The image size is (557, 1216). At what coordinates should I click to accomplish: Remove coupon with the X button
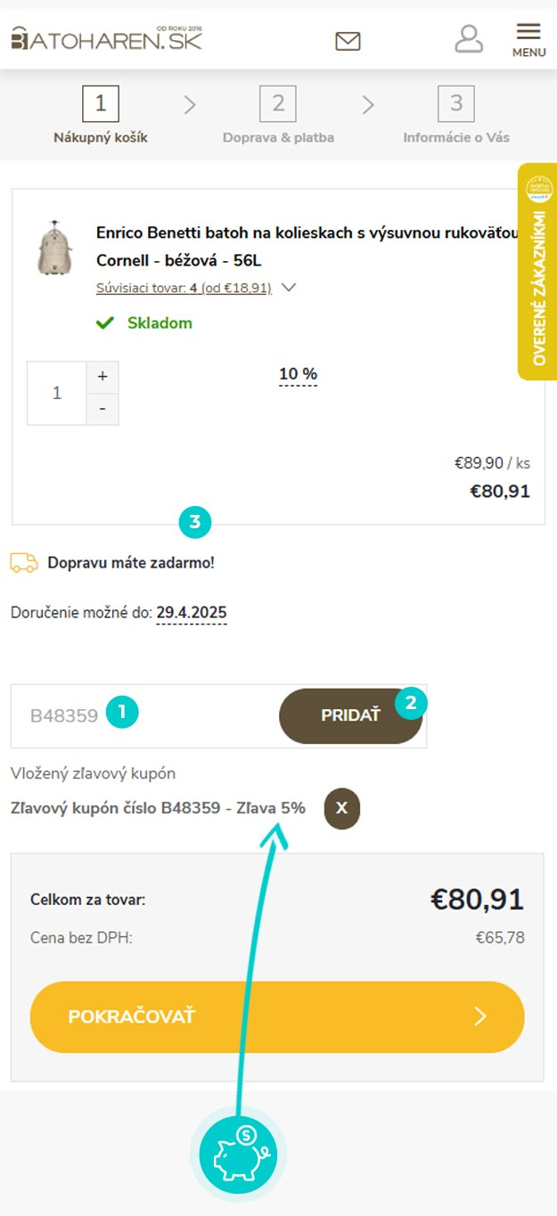point(342,808)
